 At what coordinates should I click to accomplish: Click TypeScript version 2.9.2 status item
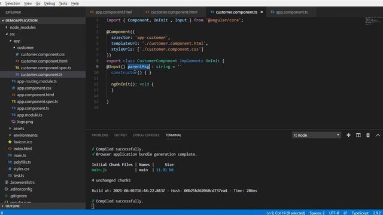(x=377, y=213)
